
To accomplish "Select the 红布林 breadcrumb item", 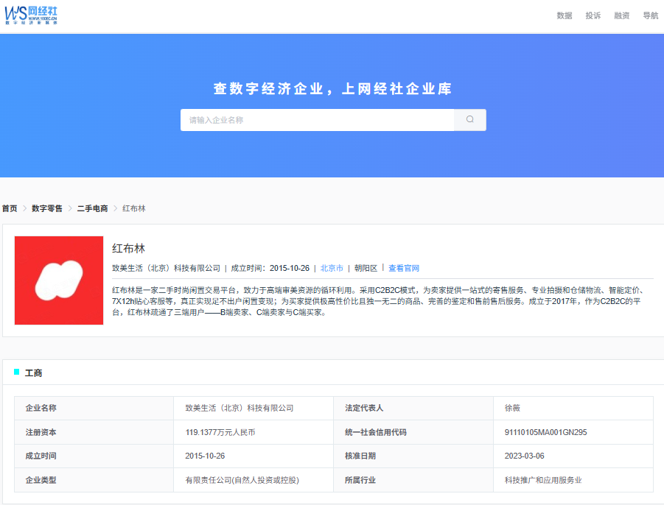I will pos(134,208).
